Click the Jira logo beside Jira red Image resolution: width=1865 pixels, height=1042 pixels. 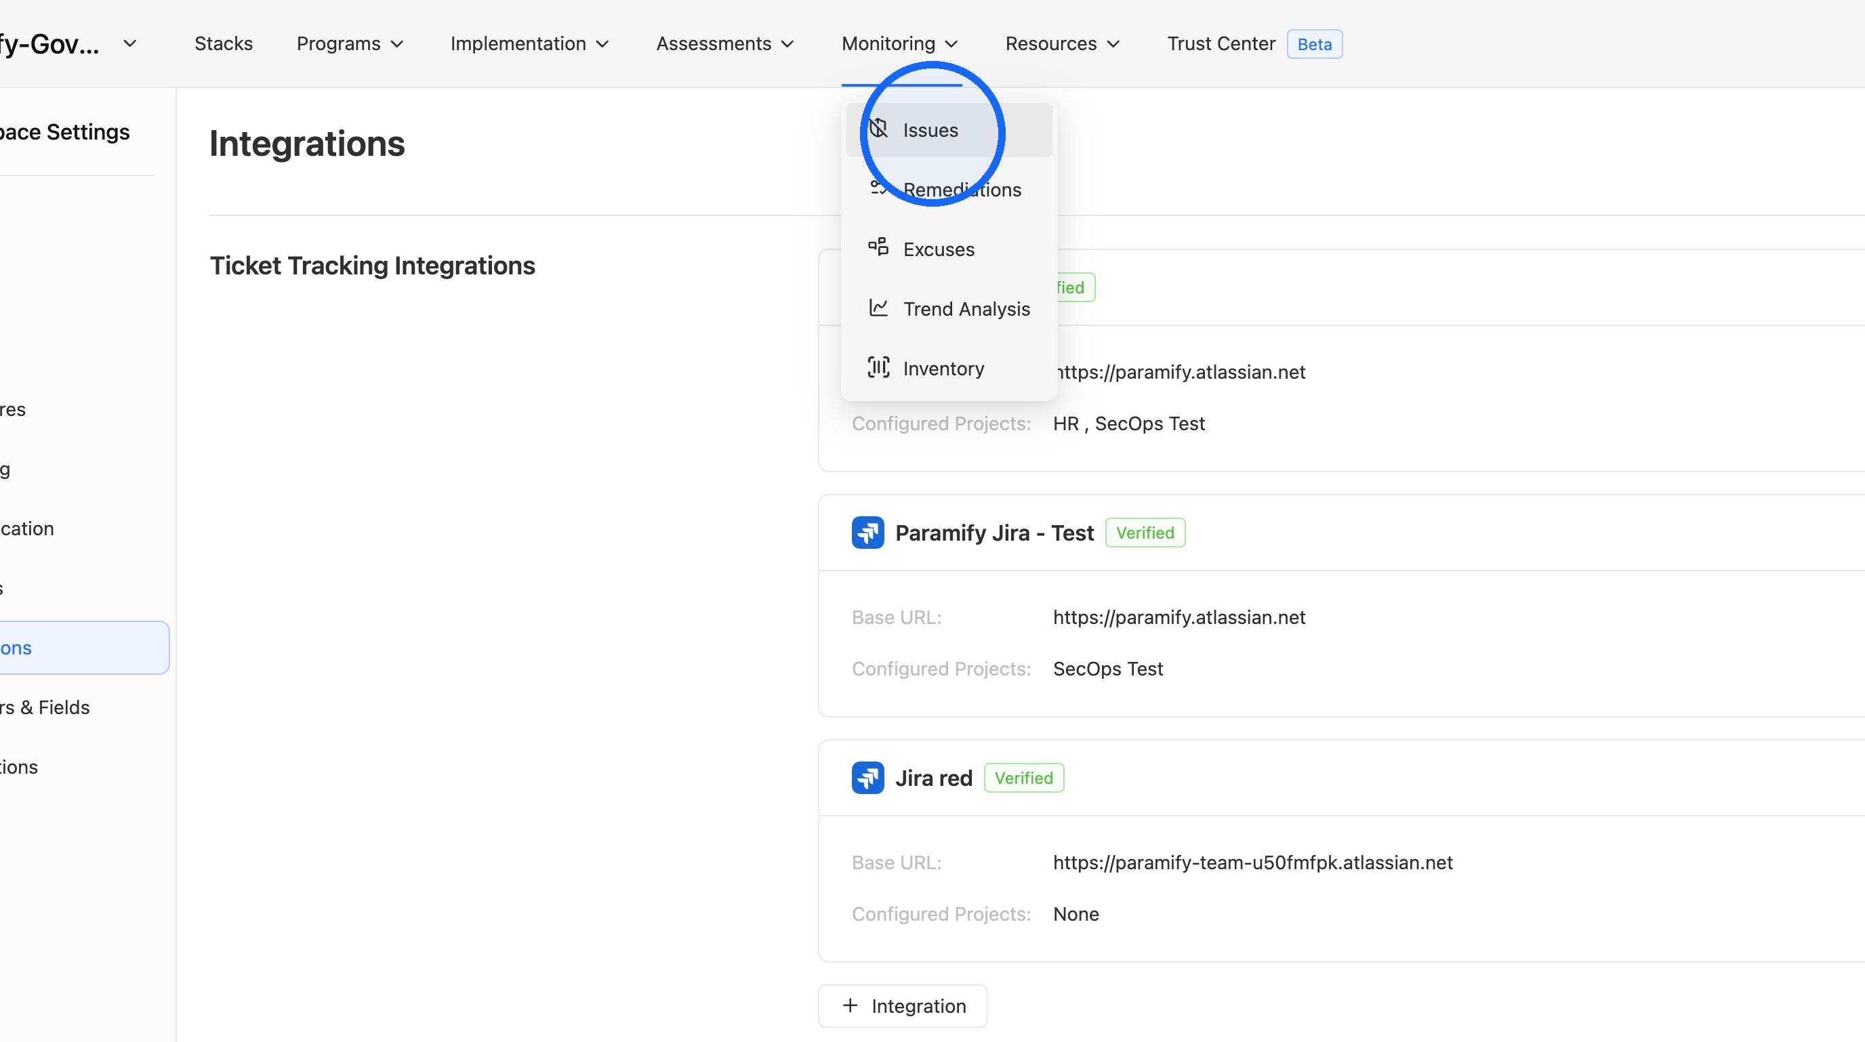point(867,778)
